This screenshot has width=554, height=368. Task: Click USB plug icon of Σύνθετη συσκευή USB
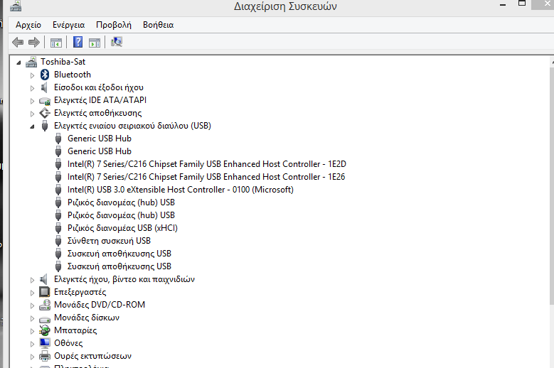coord(58,241)
